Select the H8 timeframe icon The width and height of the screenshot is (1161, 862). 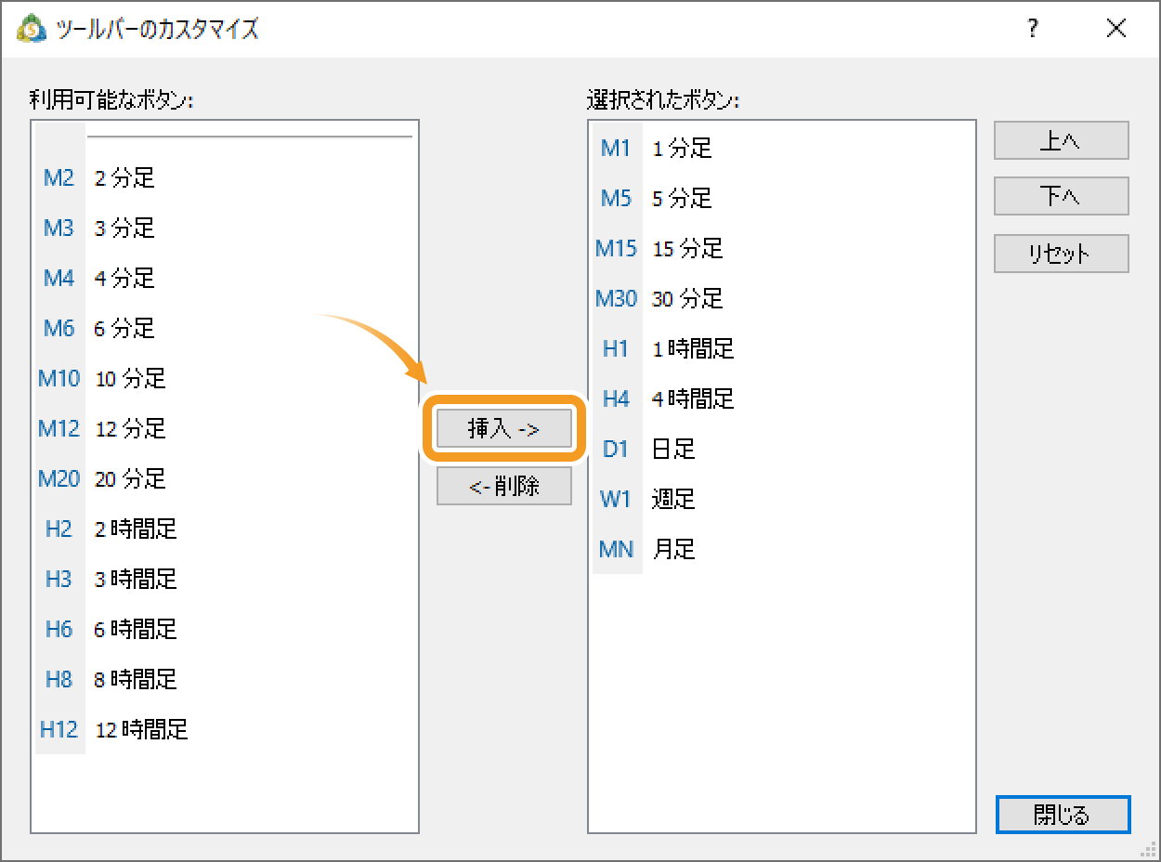pyautogui.click(x=59, y=680)
